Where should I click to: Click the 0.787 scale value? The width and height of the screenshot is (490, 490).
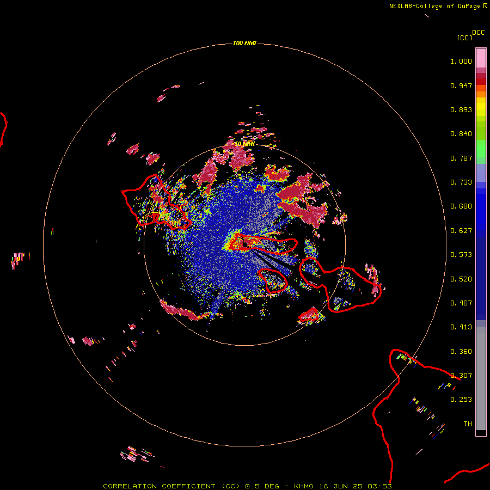pos(461,158)
